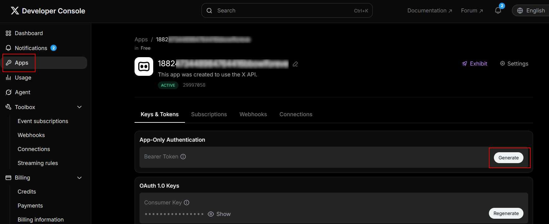Click the Consumer Key info icon
The width and height of the screenshot is (549, 224).
pos(187,203)
